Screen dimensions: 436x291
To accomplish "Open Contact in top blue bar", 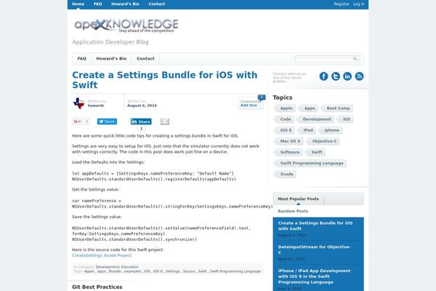I will click(157, 4).
